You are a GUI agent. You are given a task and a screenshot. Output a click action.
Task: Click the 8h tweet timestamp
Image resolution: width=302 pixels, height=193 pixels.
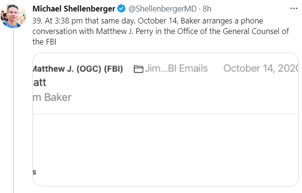[207, 9]
